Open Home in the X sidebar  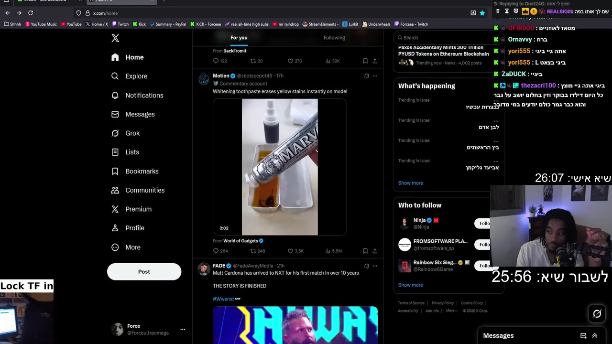tap(127, 57)
